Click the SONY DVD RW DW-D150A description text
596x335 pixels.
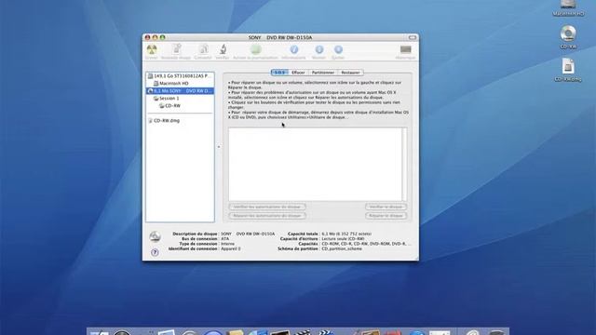248,234
